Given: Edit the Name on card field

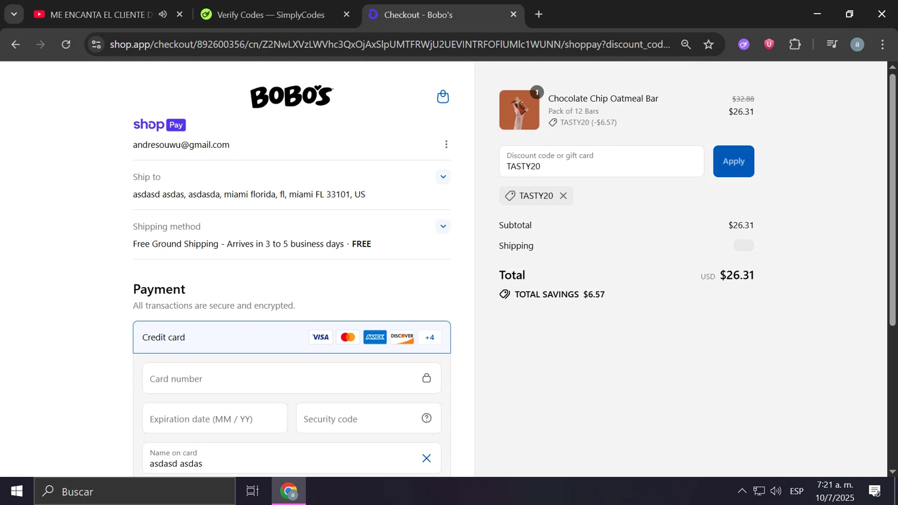Looking at the screenshot, I should tap(292, 458).
